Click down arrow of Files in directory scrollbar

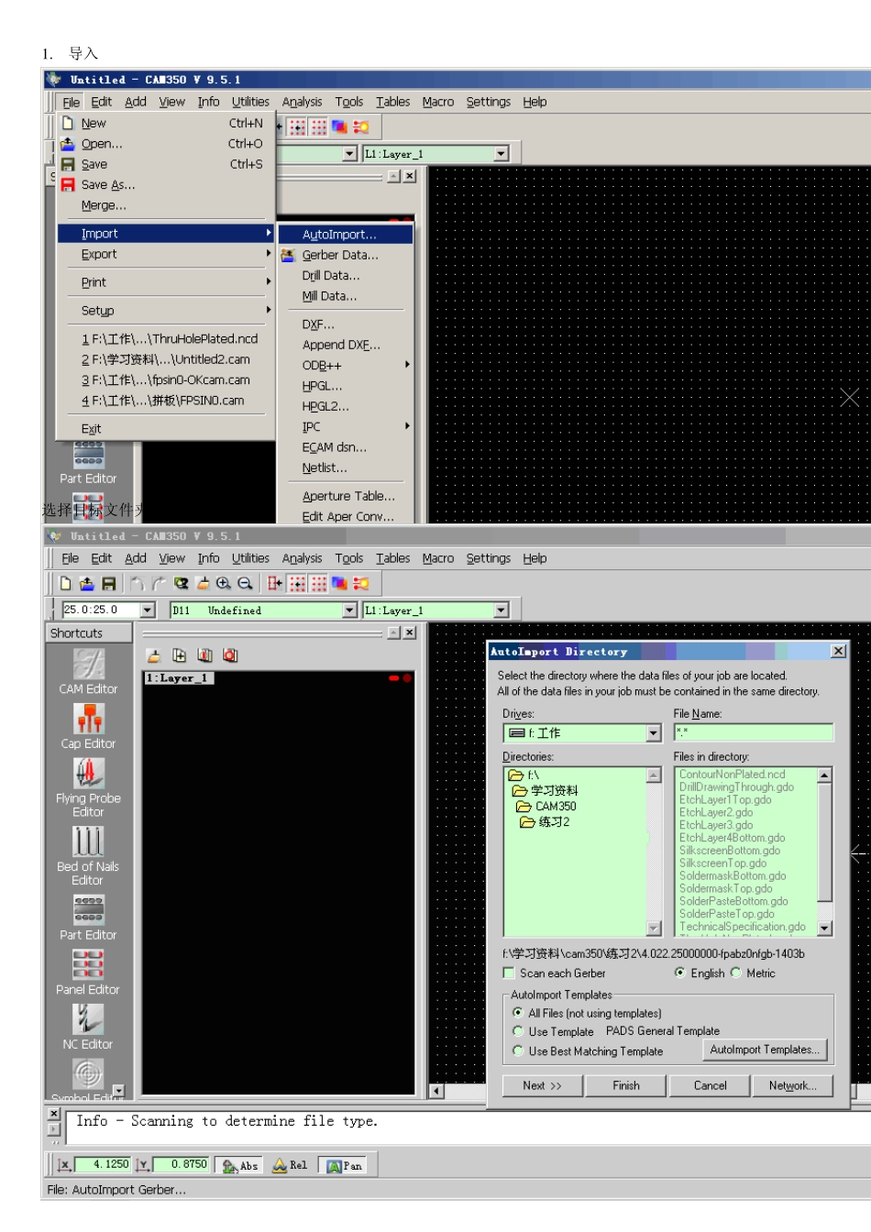(824, 929)
